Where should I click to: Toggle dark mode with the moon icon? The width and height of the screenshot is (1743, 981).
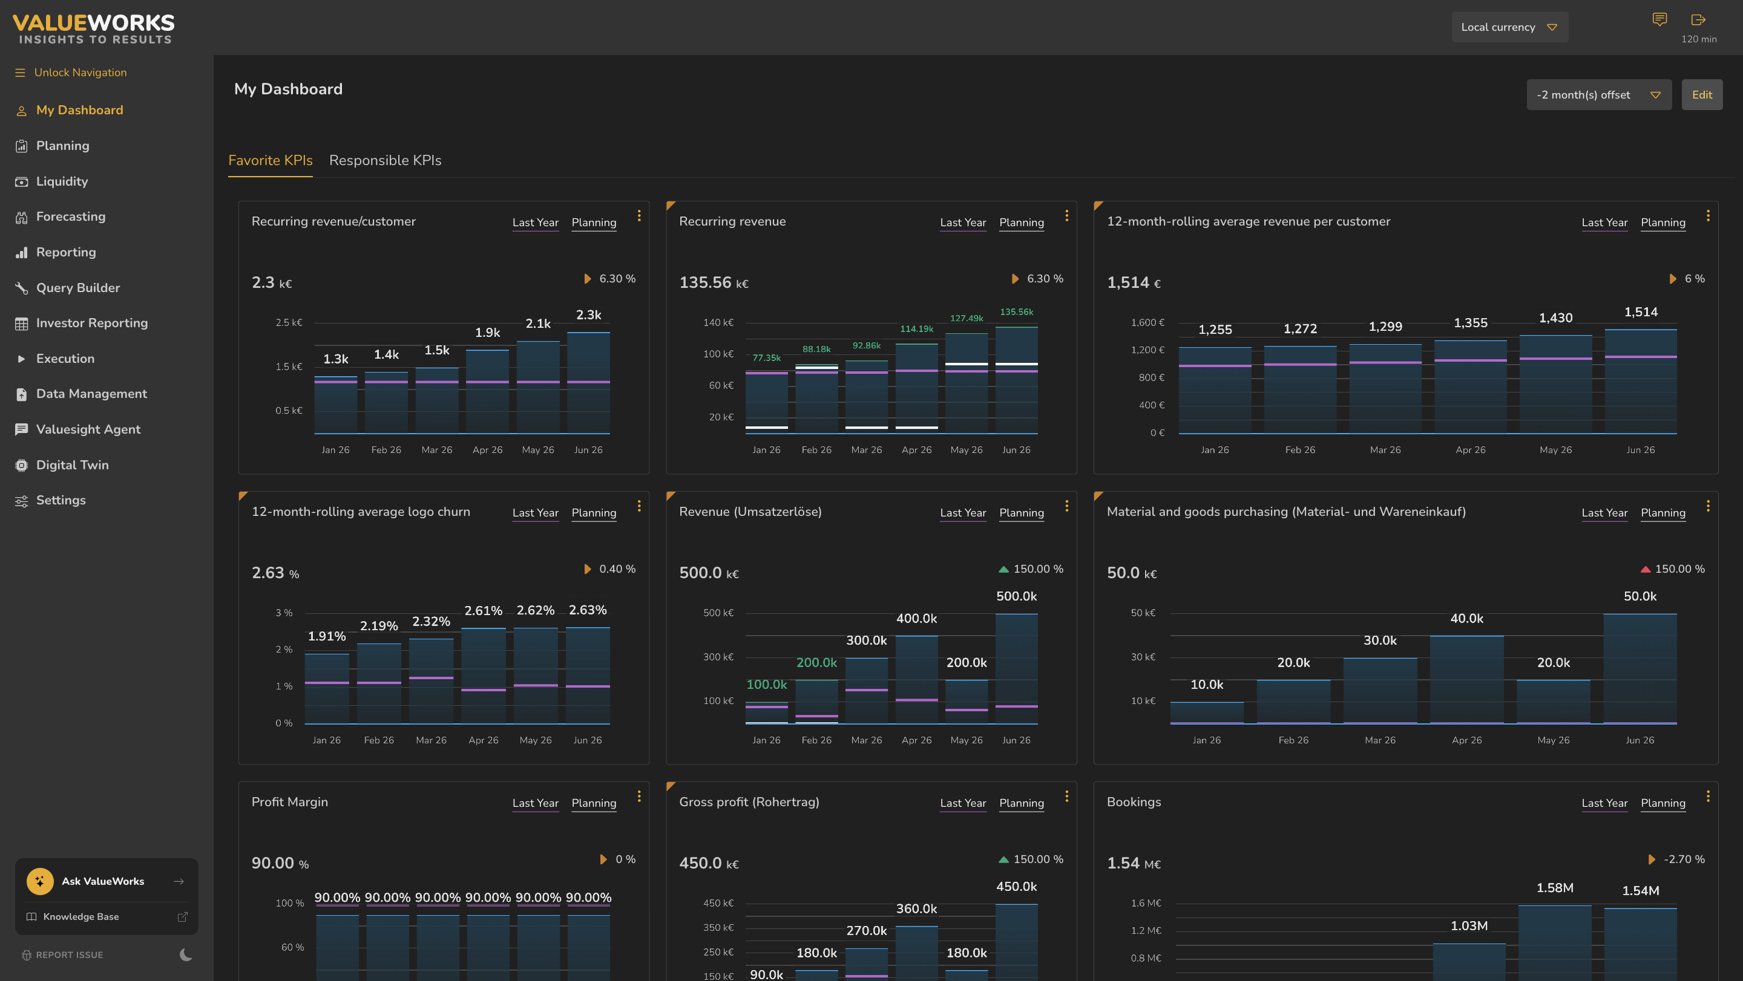[x=186, y=954]
